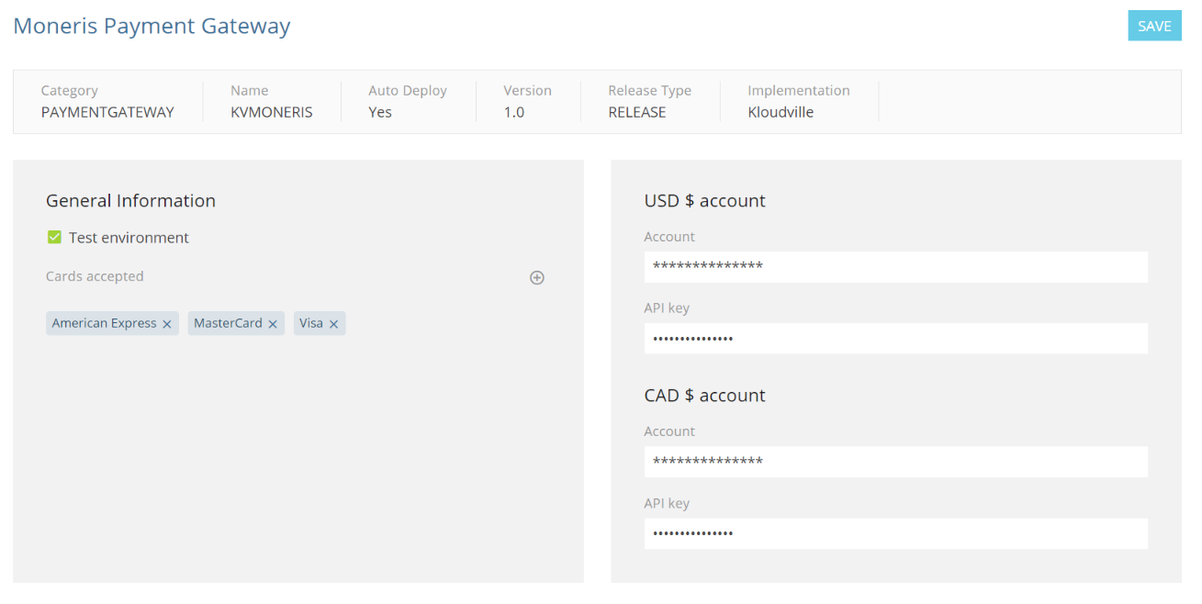Click the PAYMENTGATEWAY category value

(107, 112)
